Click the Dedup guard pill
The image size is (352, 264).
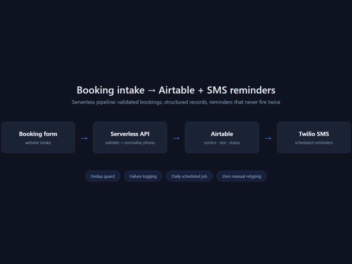pyautogui.click(x=102, y=176)
